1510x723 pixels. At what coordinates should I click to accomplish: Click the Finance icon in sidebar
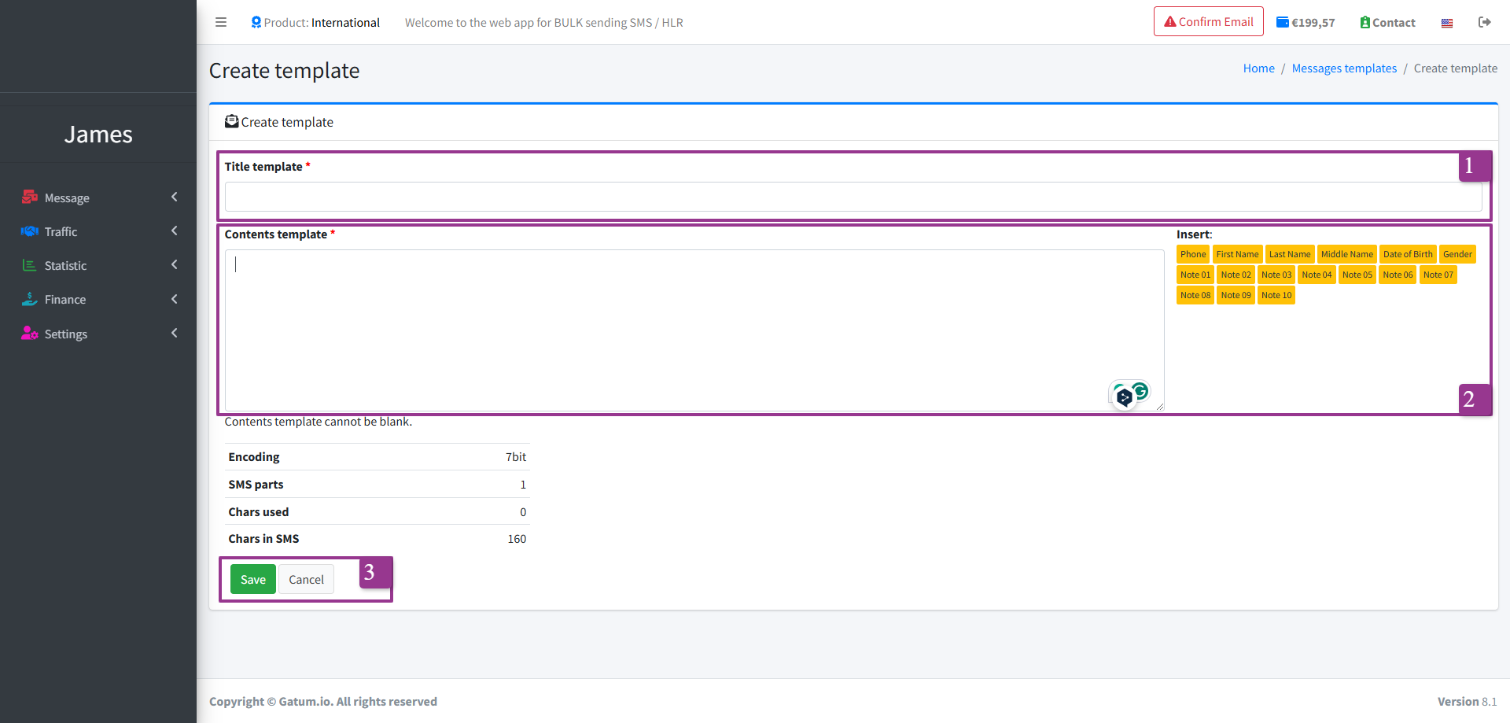pyautogui.click(x=30, y=299)
